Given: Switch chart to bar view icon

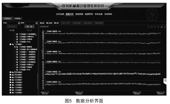Looking at the screenshot, I should pyautogui.click(x=162, y=27).
